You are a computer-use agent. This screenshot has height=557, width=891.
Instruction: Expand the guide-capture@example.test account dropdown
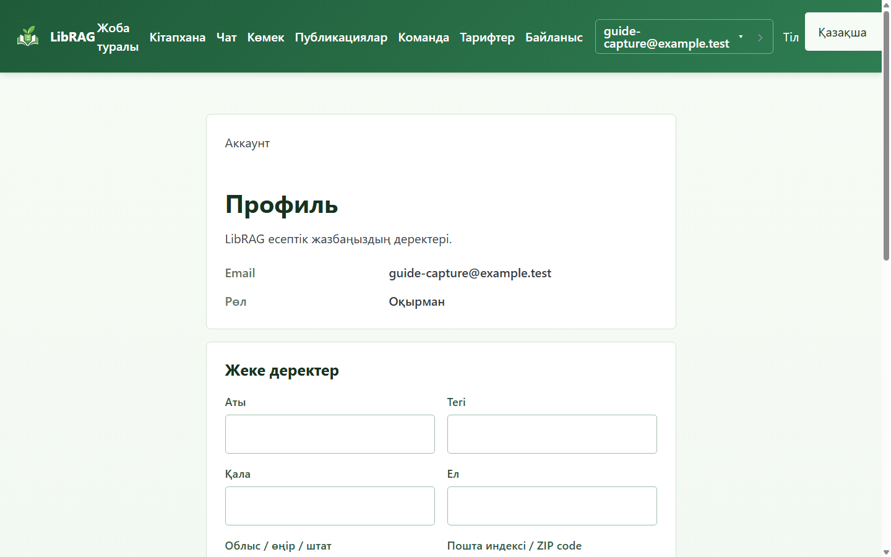684,37
